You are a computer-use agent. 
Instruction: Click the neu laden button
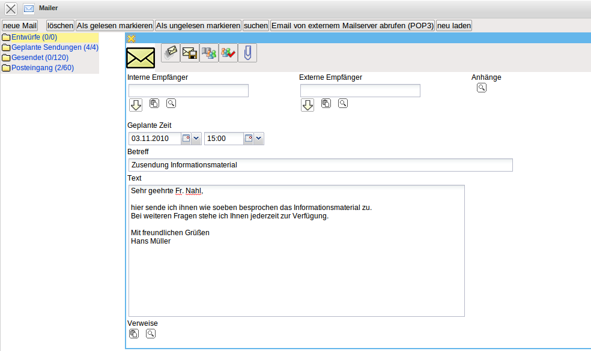454,26
